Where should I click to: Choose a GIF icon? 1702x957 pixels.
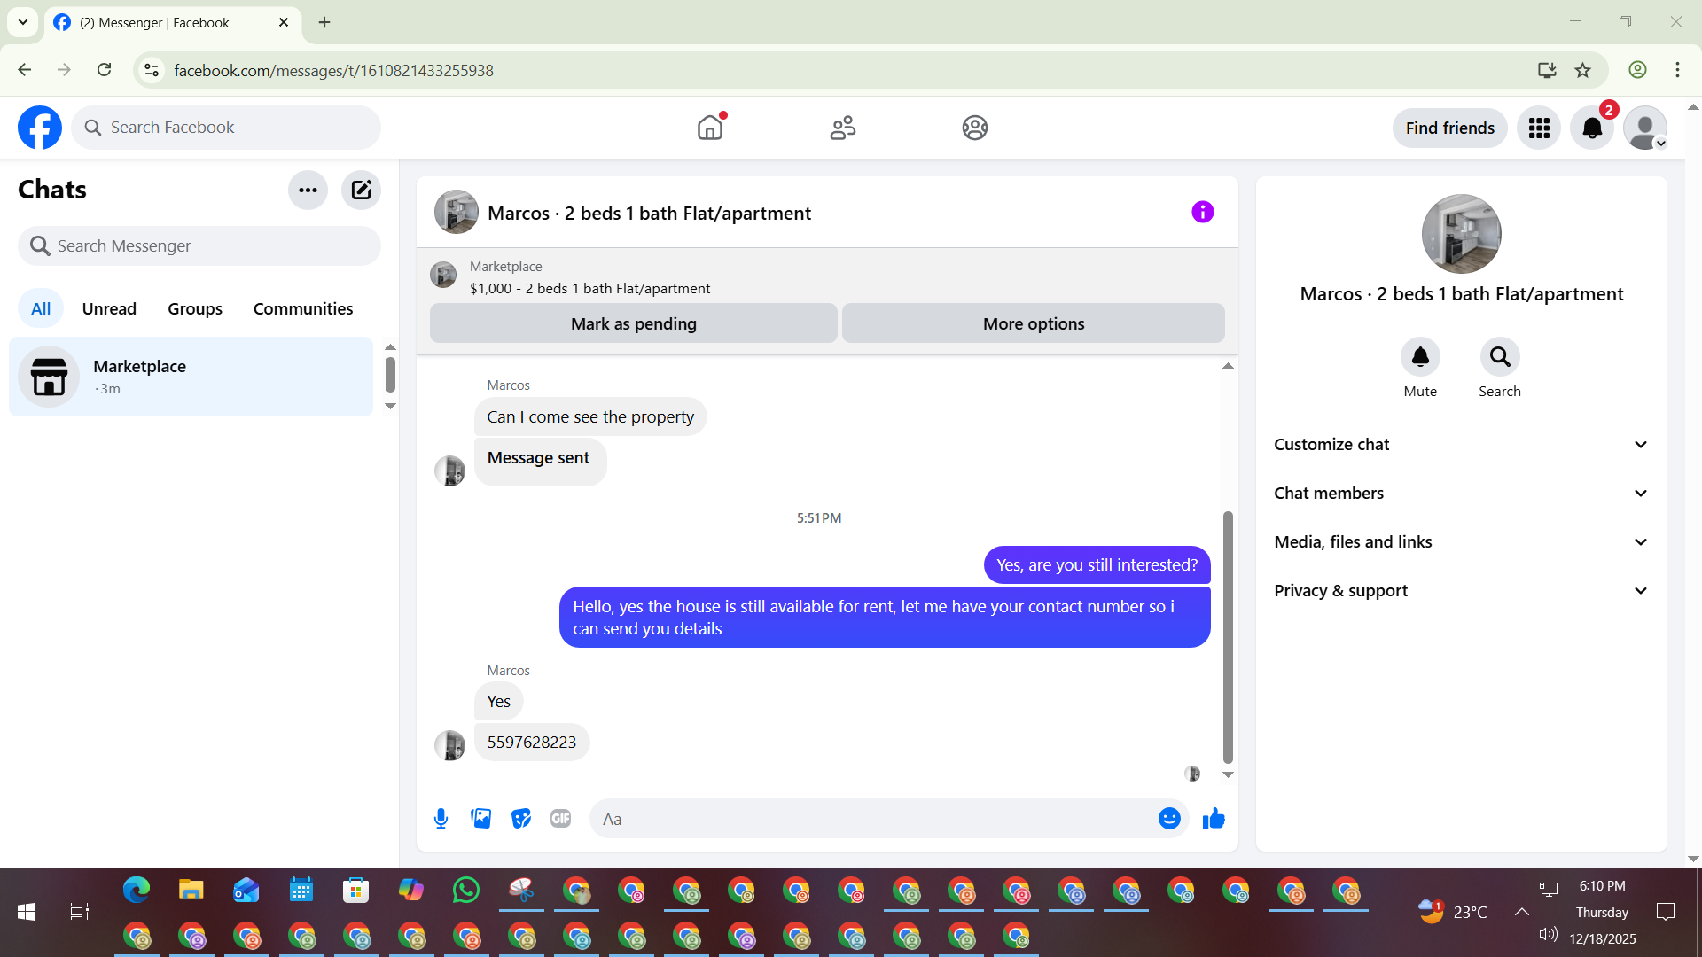(x=561, y=819)
